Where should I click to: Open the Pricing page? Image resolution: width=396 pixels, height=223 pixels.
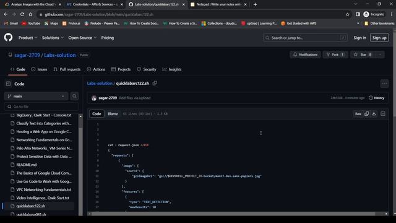(x=107, y=38)
